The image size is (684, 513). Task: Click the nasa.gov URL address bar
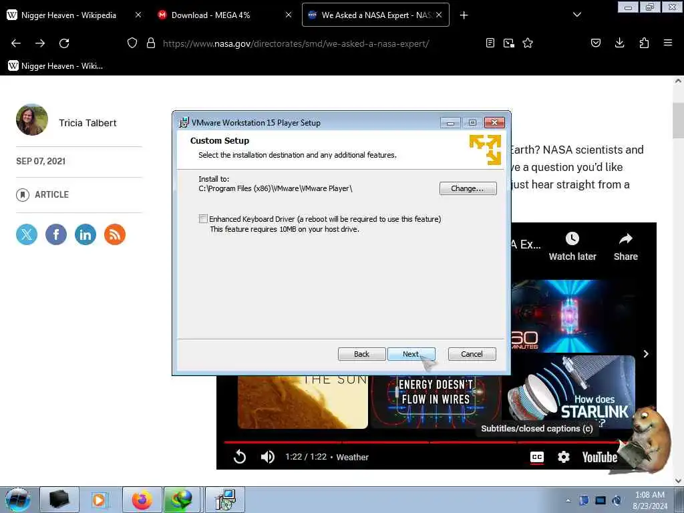[296, 43]
